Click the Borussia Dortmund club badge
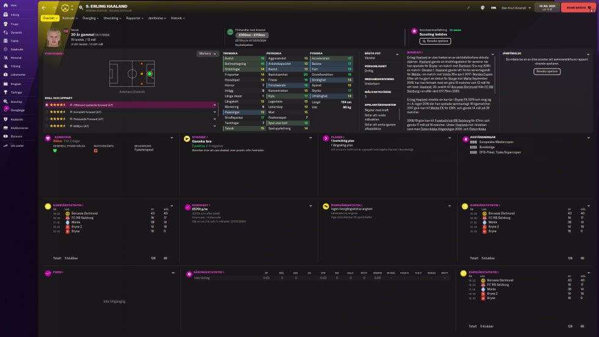Image resolution: width=599 pixels, height=337 pixels. click(65, 7)
